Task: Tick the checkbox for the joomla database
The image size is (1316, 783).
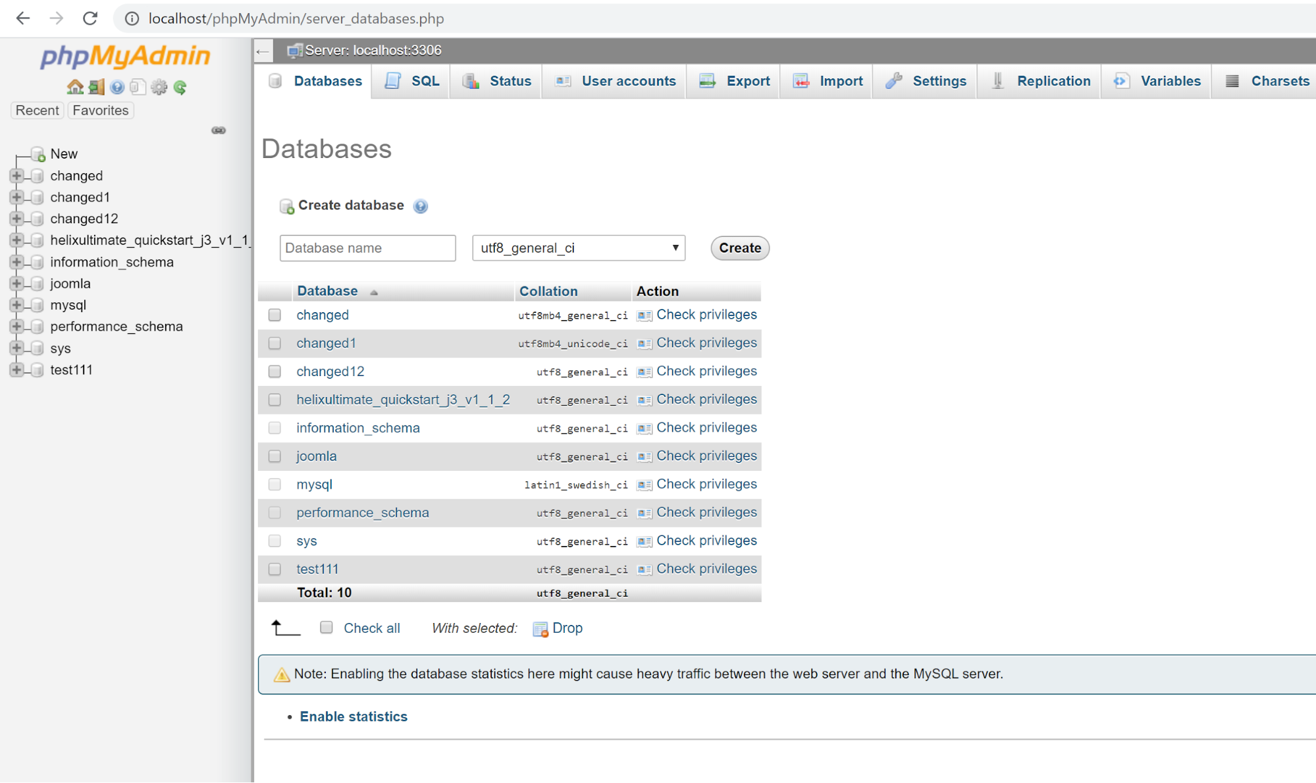Action: pos(275,456)
